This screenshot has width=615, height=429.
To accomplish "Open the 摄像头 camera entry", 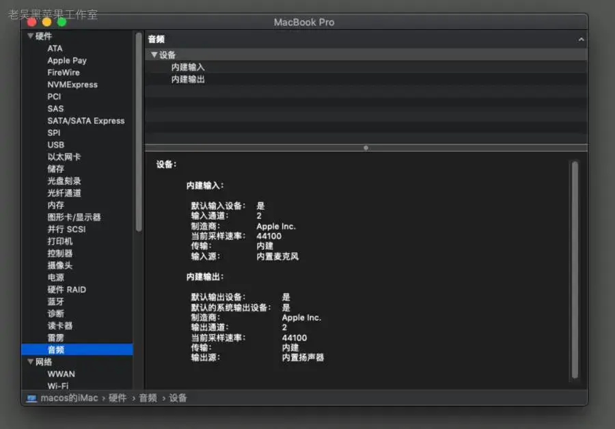I will coord(59,266).
